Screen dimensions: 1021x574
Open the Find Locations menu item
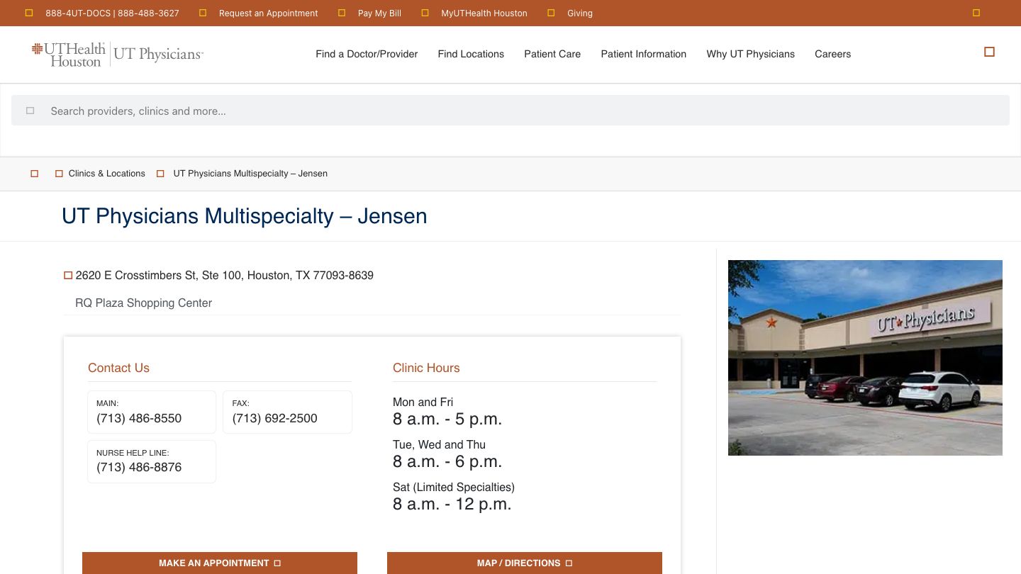coord(471,54)
